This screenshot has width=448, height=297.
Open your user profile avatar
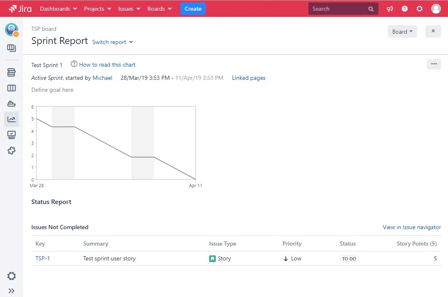[436, 8]
